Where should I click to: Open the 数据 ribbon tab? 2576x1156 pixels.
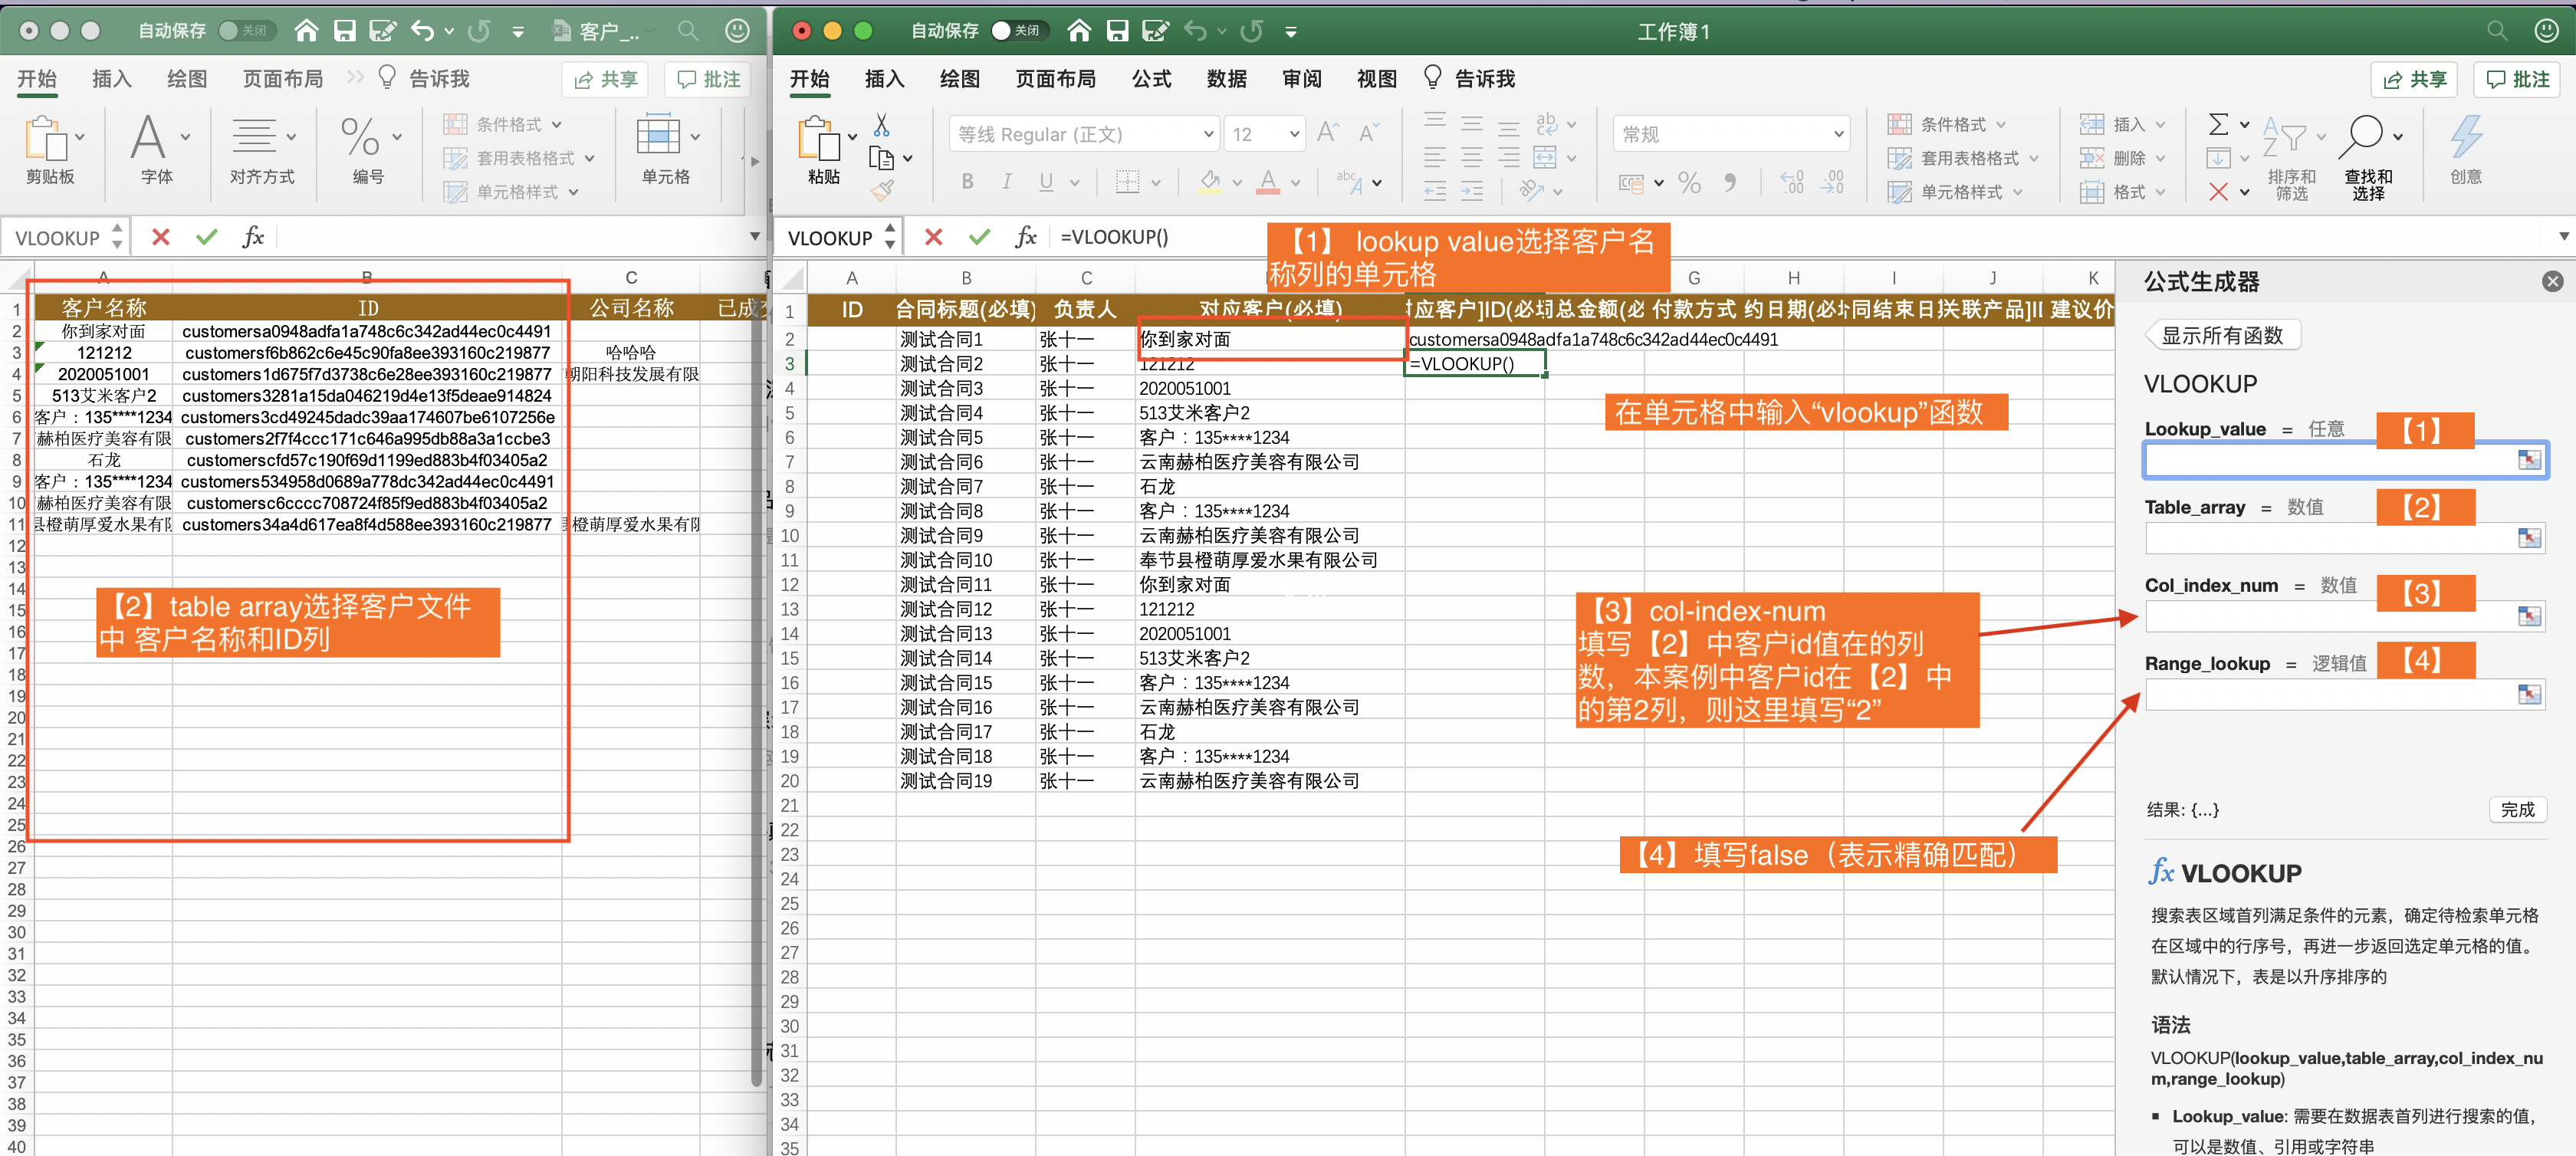[x=1226, y=79]
